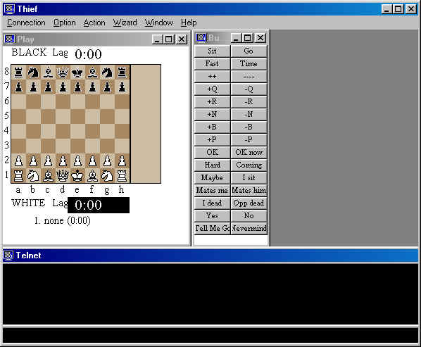Request a queen with +Q
The image size is (421, 347).
coord(212,89)
